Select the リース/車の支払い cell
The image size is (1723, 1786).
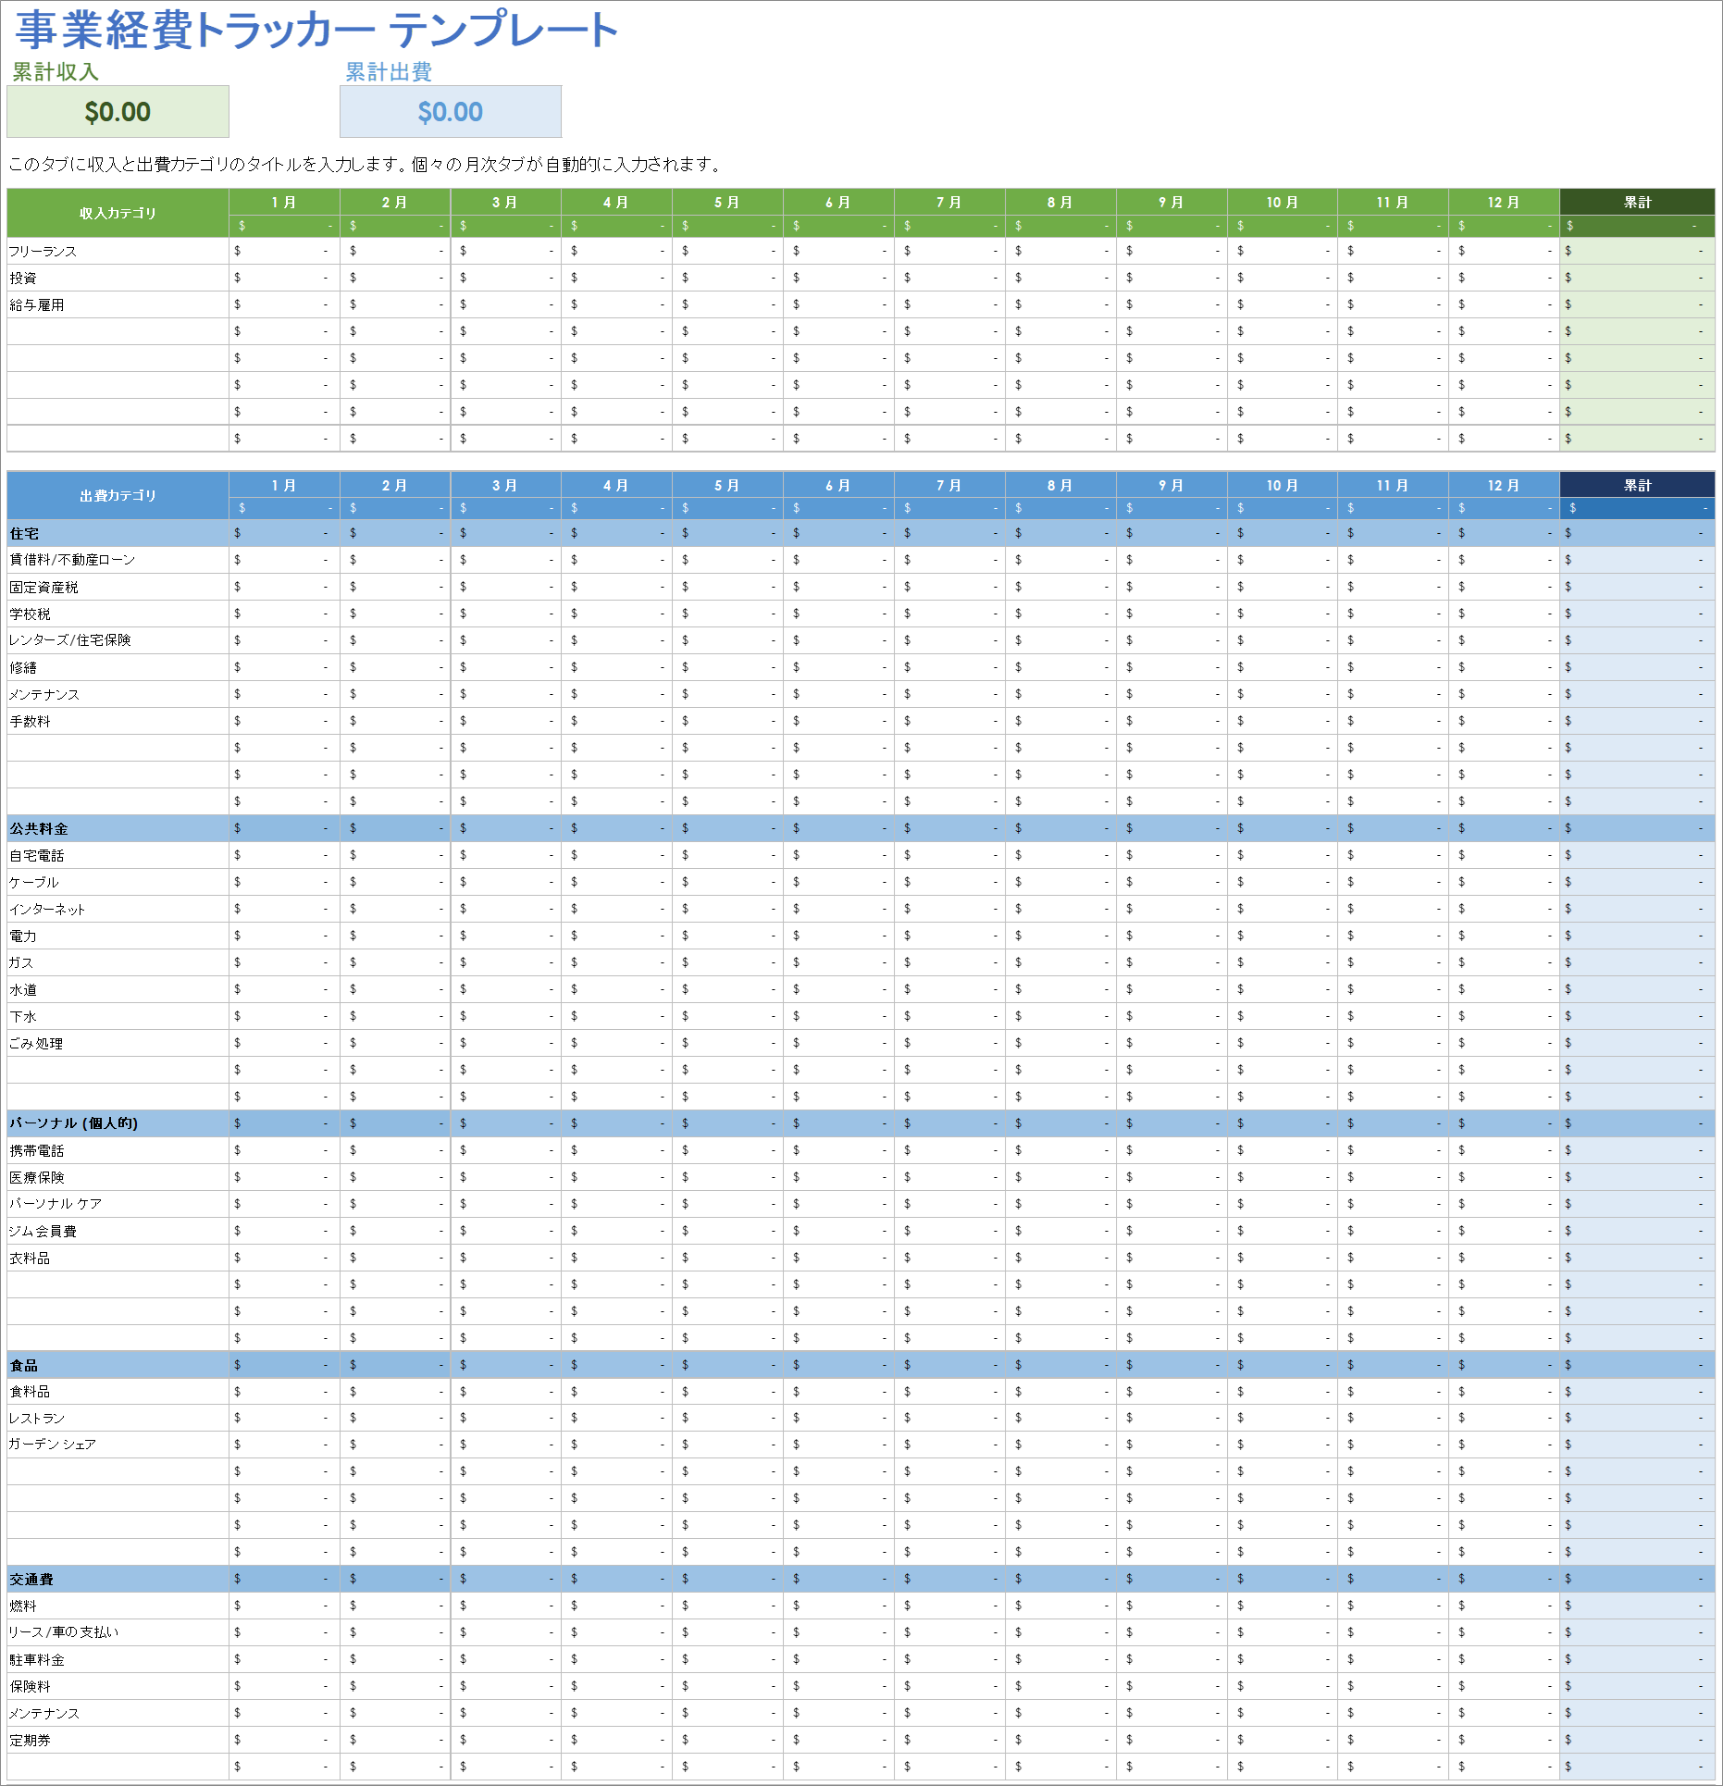[x=118, y=1632]
